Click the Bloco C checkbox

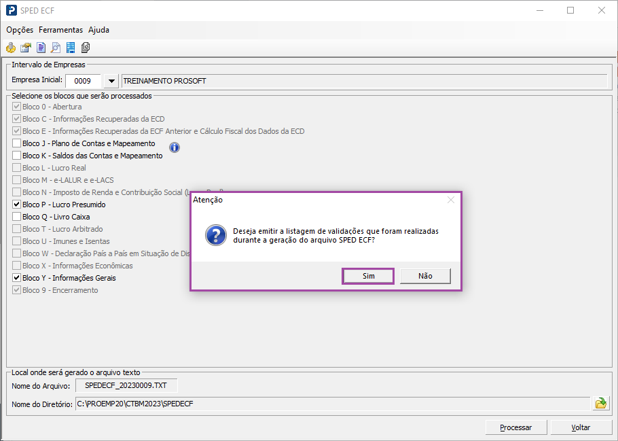pos(16,119)
